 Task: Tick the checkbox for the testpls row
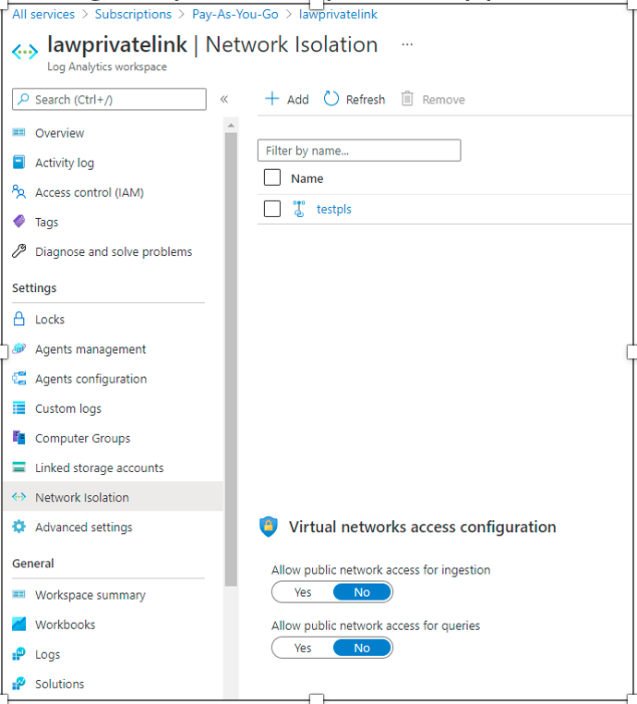point(272,209)
